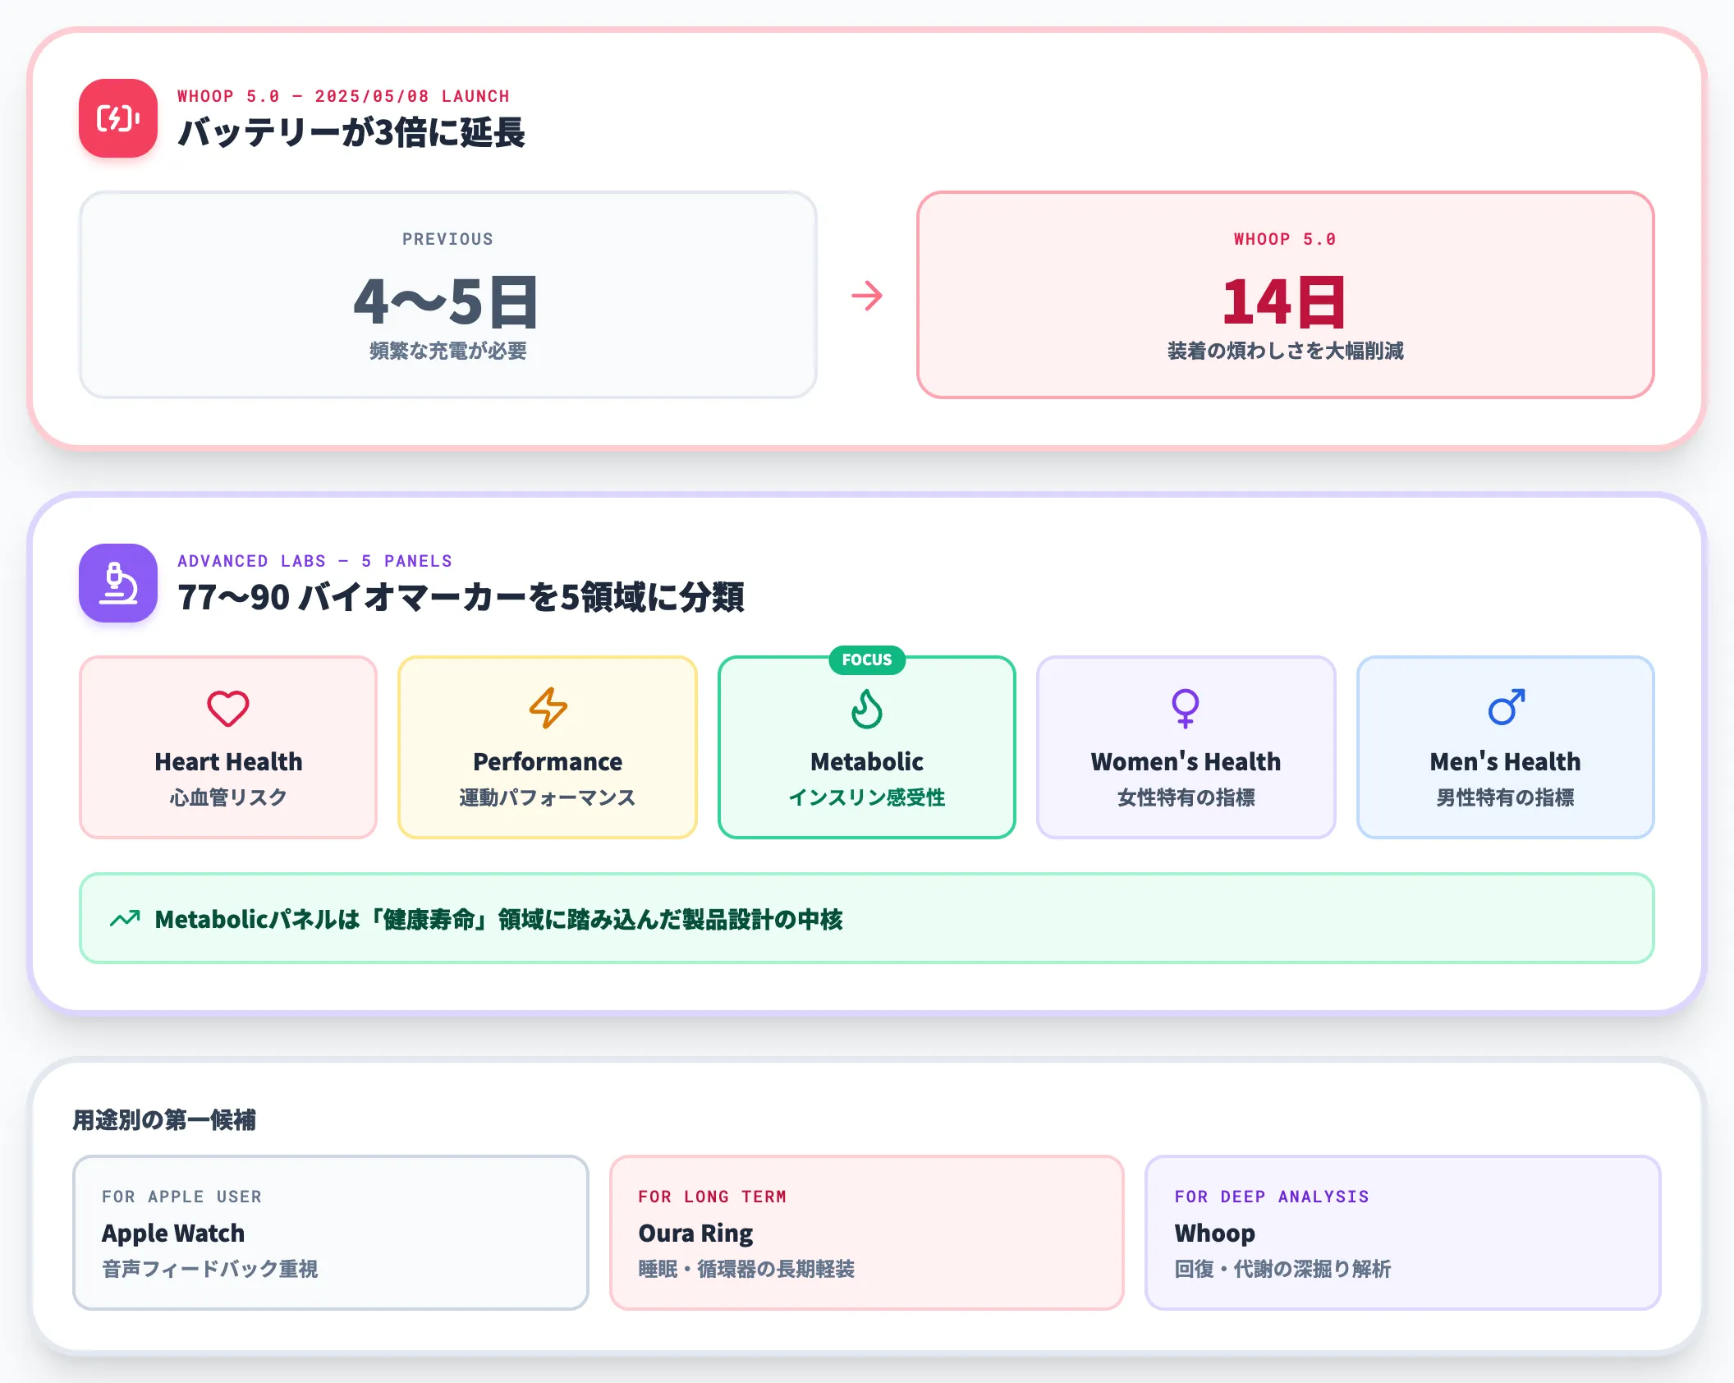Click ADVANCED LABS – 5 PANELS label

pyautogui.click(x=315, y=561)
